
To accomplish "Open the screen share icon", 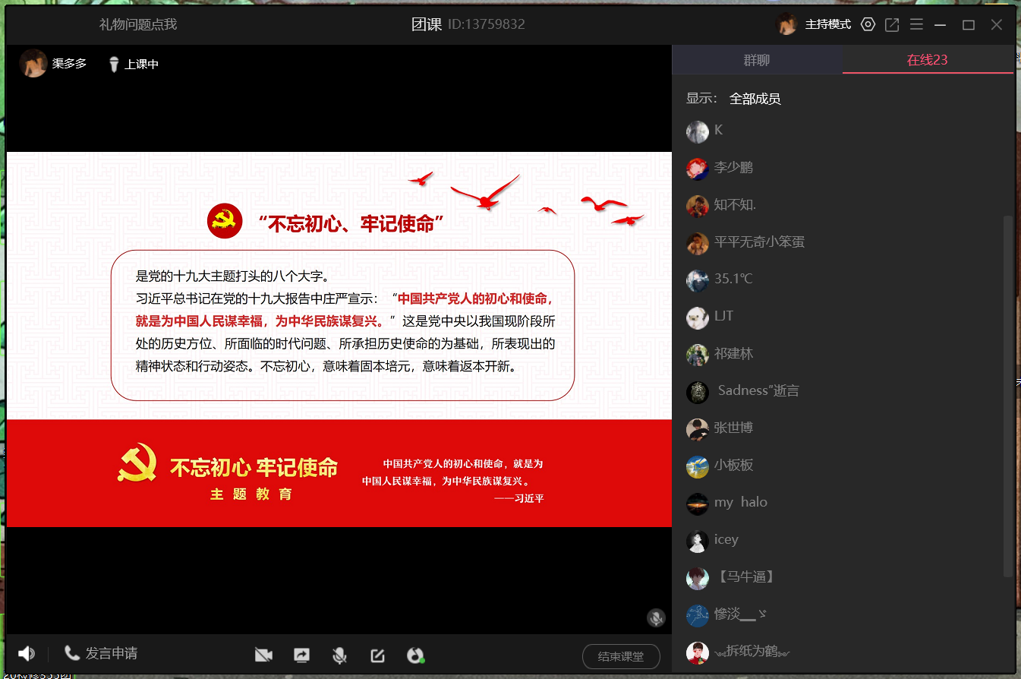I will click(x=301, y=655).
